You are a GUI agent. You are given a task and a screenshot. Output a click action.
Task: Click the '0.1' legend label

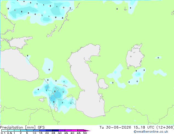(3, 133)
